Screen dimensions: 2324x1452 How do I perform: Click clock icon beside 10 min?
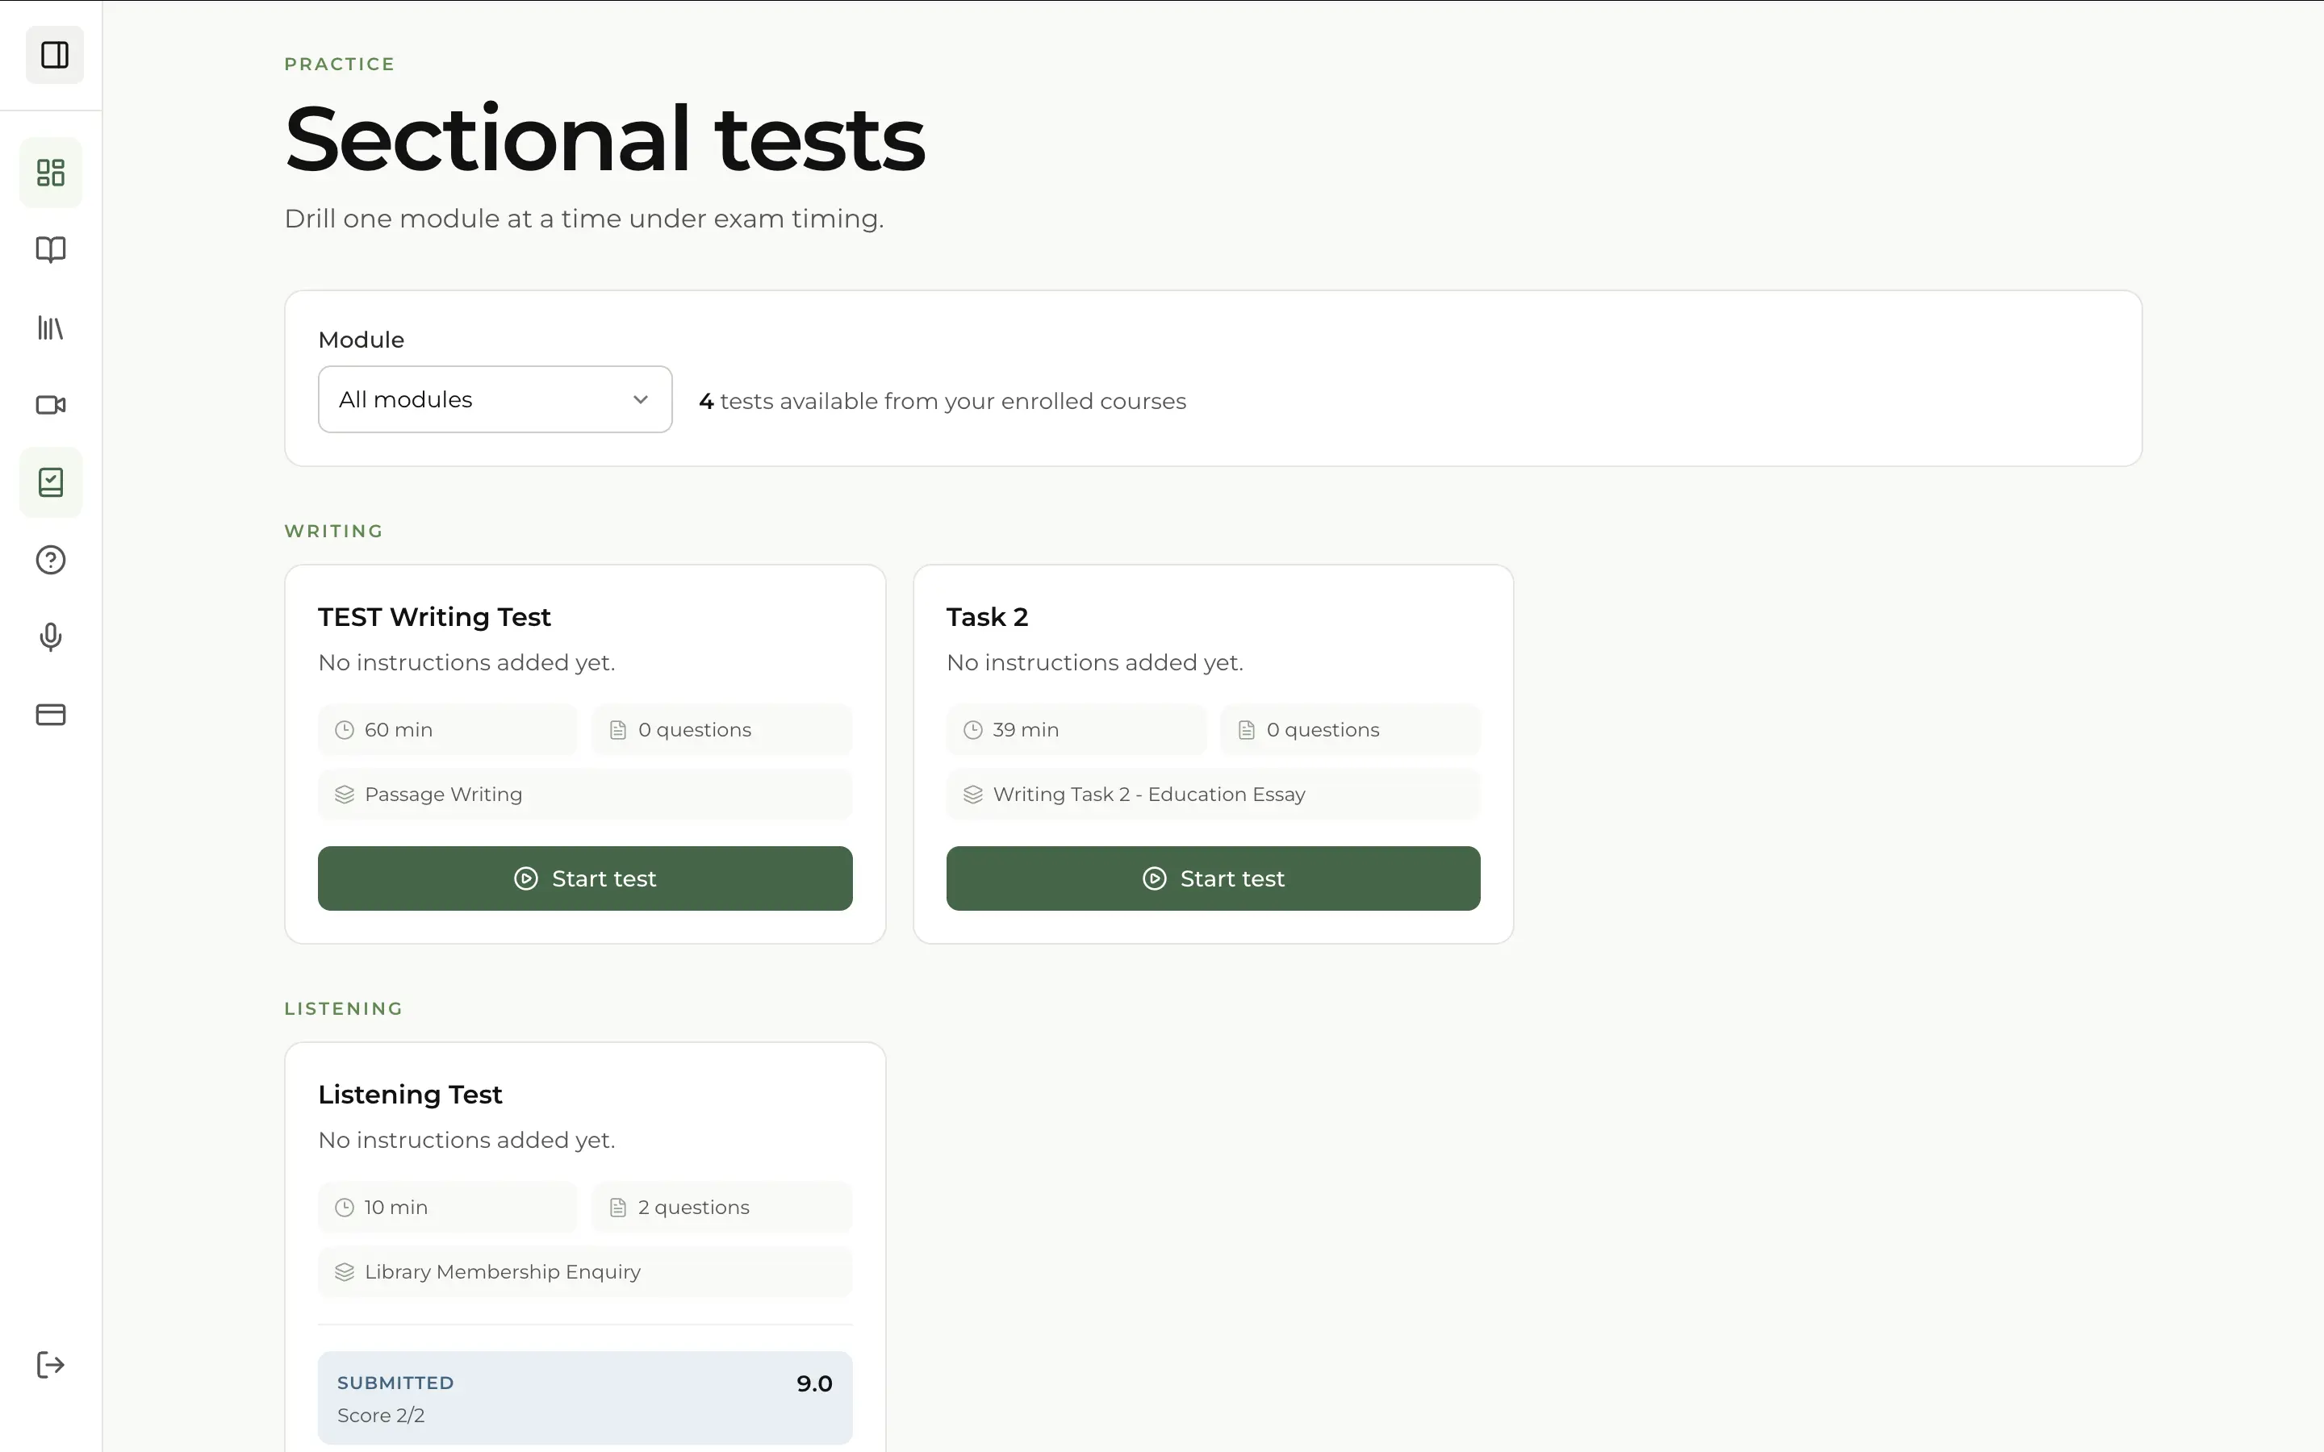coord(344,1207)
